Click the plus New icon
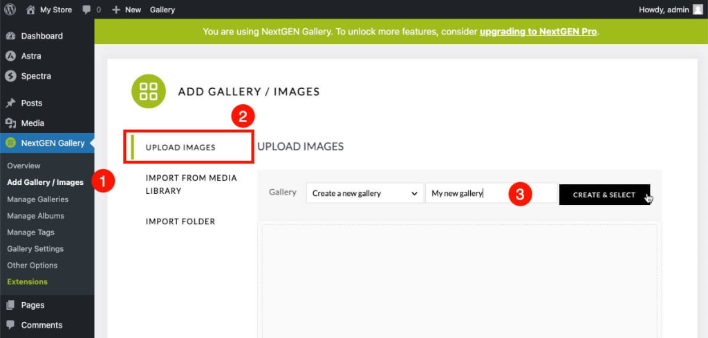The image size is (708, 338). click(x=116, y=10)
